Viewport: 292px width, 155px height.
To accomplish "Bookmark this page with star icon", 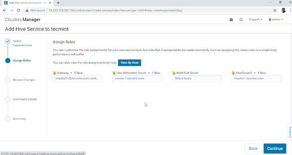I will coord(275,10).
